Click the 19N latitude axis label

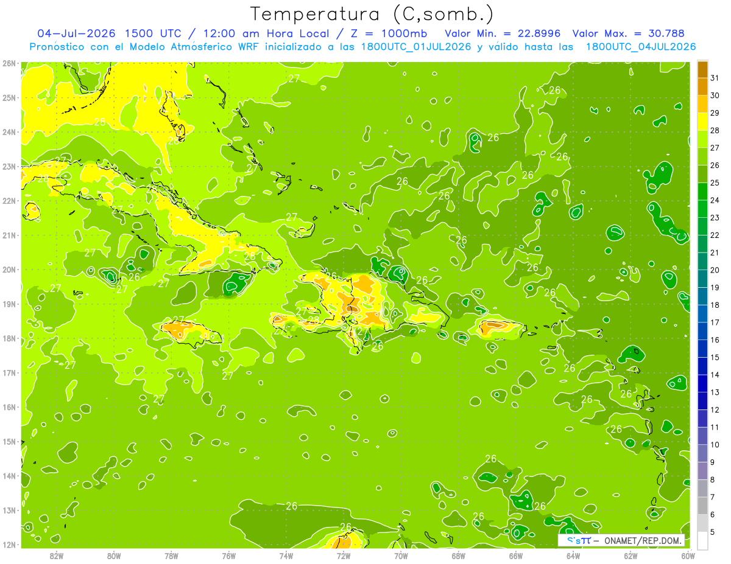point(9,304)
